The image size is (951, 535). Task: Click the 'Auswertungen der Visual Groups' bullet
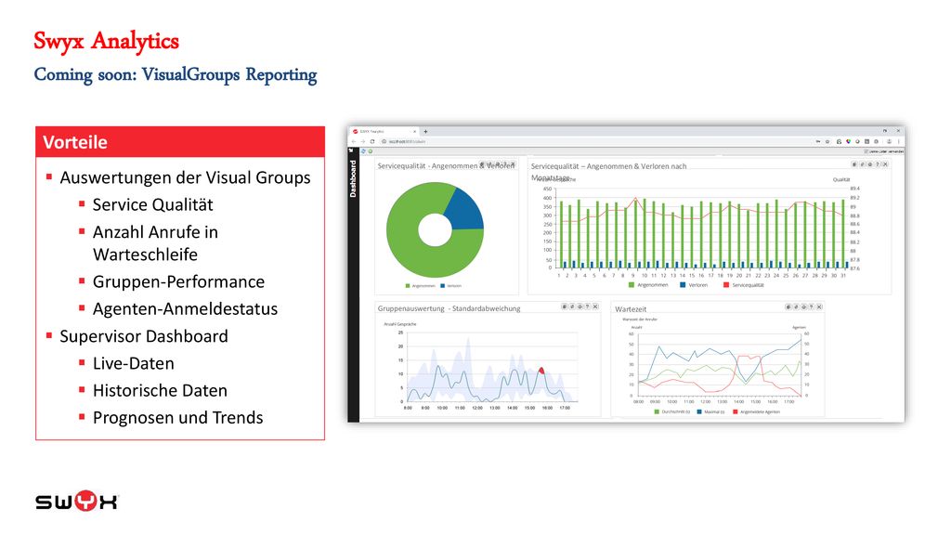[x=185, y=177]
